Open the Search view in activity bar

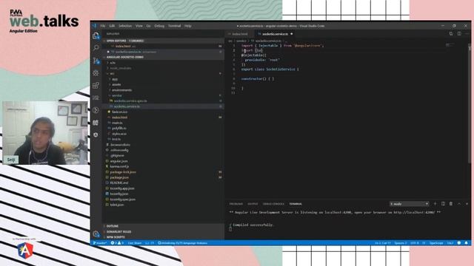pos(96,48)
